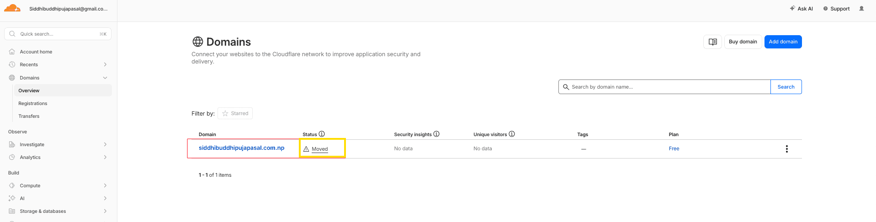This screenshot has width=876, height=222.
Task: Open Investigate in sidebar
Action: [x=32, y=144]
